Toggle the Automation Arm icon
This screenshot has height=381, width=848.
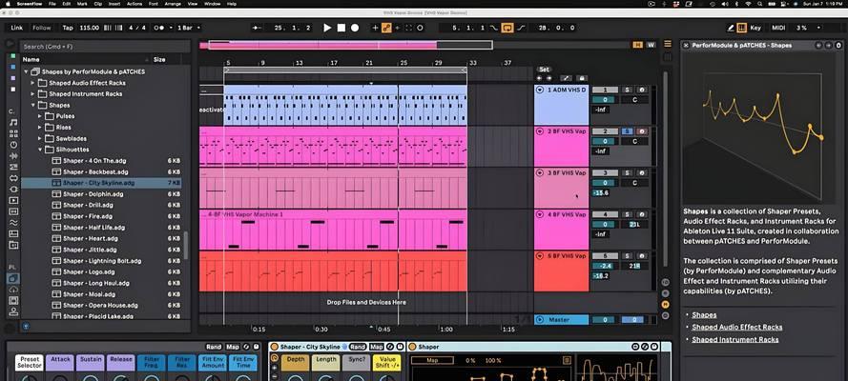coord(386,28)
